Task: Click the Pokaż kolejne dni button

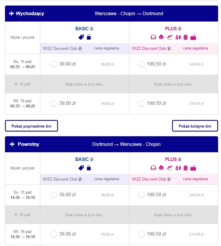Action: point(195,126)
